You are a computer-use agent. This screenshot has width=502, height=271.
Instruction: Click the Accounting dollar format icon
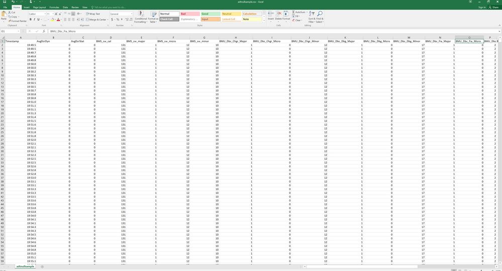tap(112, 20)
